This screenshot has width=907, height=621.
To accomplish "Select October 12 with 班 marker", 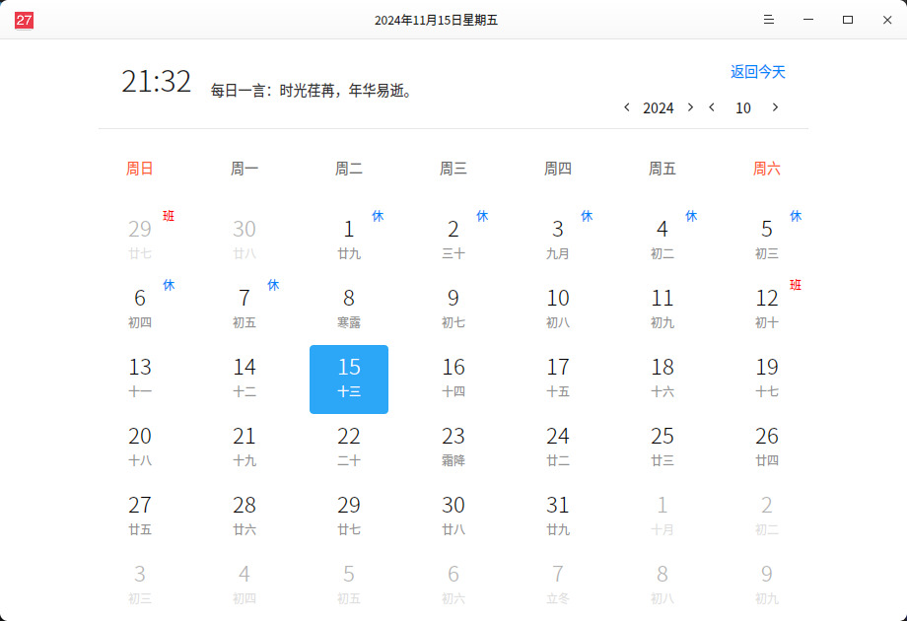I will [767, 310].
